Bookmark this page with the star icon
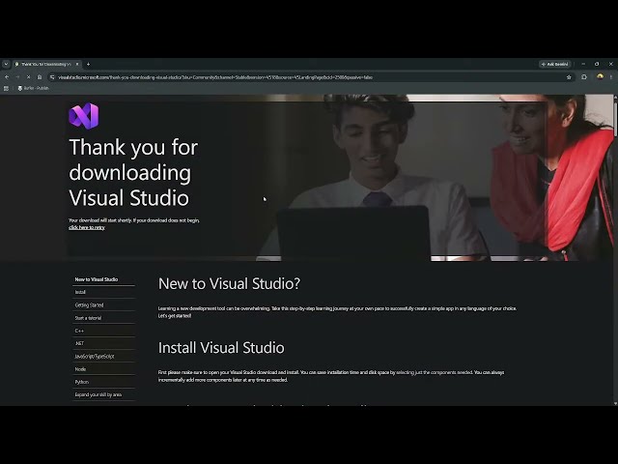This screenshot has height=464, width=618. (569, 77)
